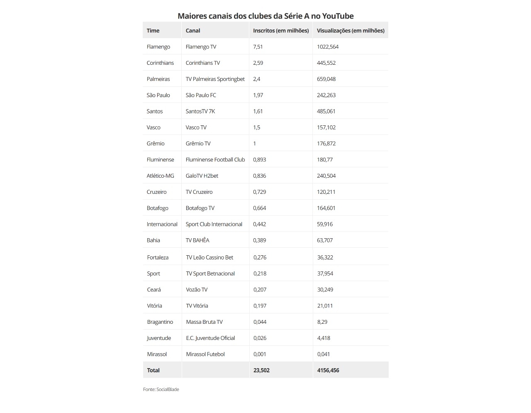Select the "Fluminense Football Club" channel cell
Image resolution: width=531 pixels, height=413 pixels.
click(215, 159)
